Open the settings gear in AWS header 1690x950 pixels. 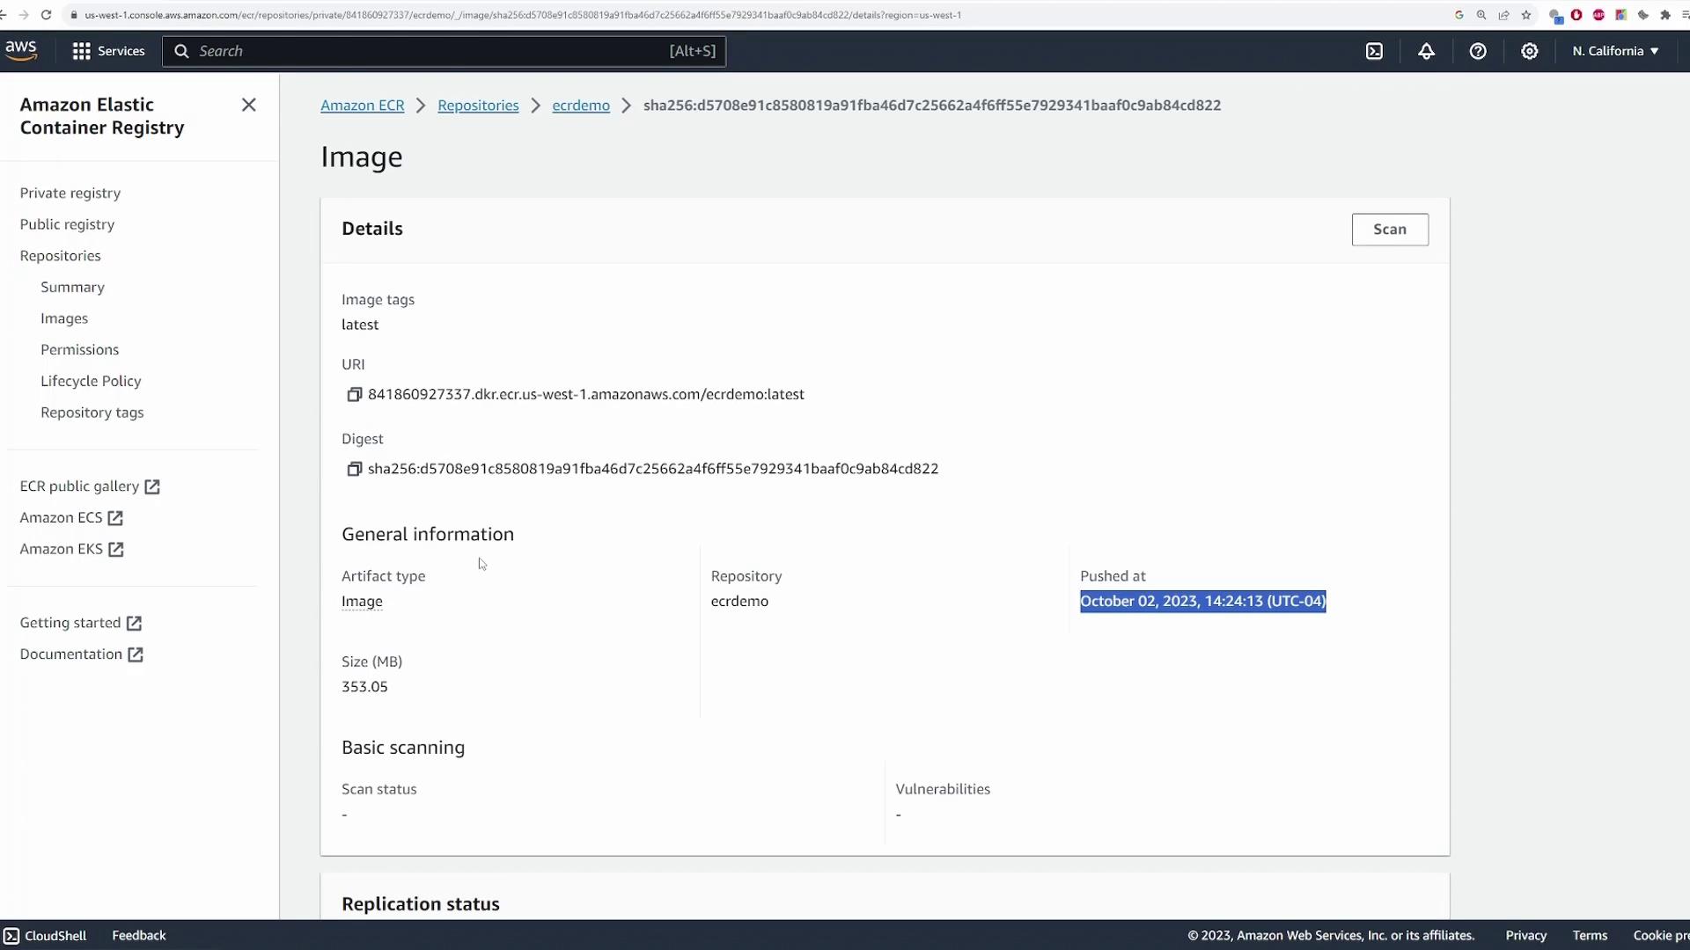1530,51
